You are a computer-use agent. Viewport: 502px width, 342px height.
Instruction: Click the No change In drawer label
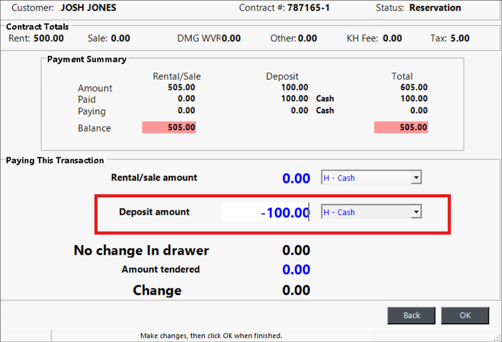pyautogui.click(x=141, y=250)
